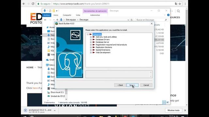Click the translate icon in the address bar

click(176, 4)
